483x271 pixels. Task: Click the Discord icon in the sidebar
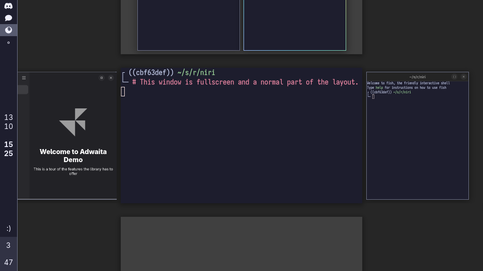9,6
